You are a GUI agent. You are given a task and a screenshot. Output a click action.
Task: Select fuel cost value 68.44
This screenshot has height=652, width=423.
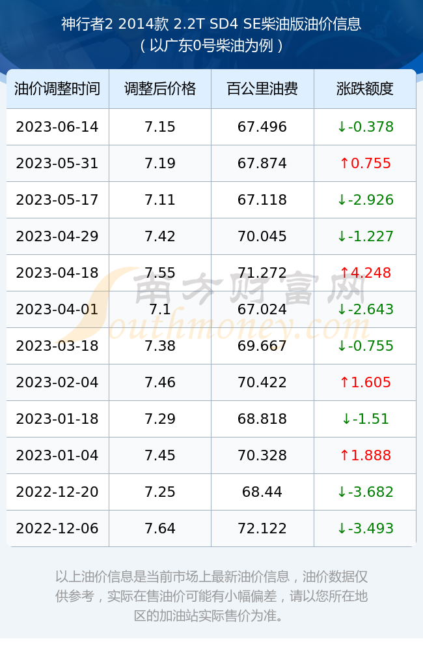[x=262, y=492]
